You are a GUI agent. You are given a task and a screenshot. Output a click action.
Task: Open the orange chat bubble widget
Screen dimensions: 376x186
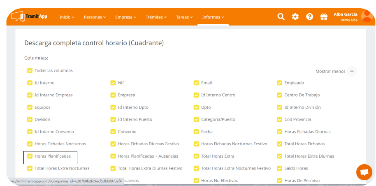[364, 172]
